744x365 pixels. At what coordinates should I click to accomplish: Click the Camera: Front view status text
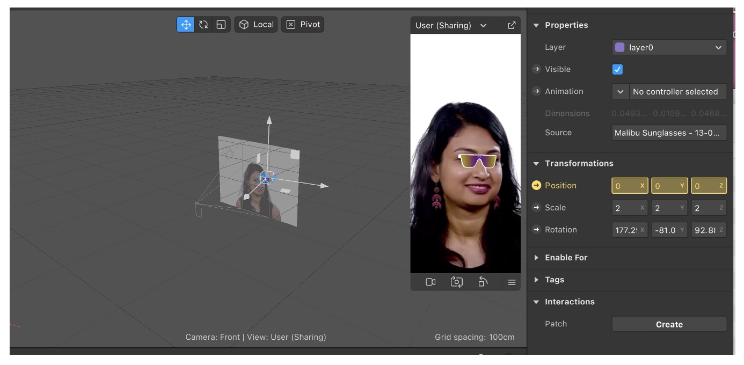click(256, 337)
